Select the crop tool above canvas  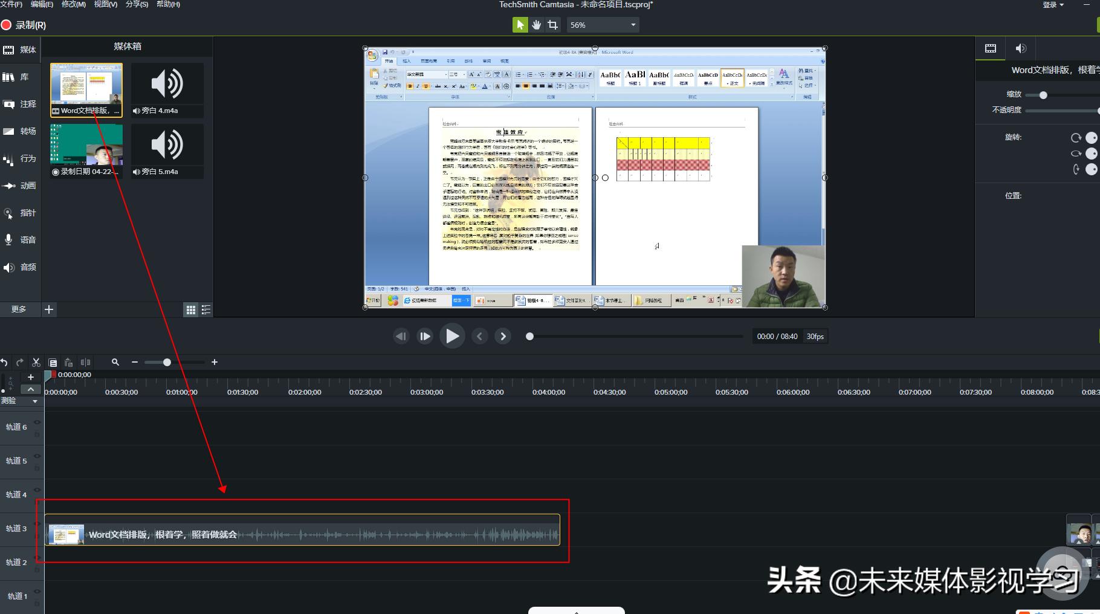pyautogui.click(x=552, y=25)
